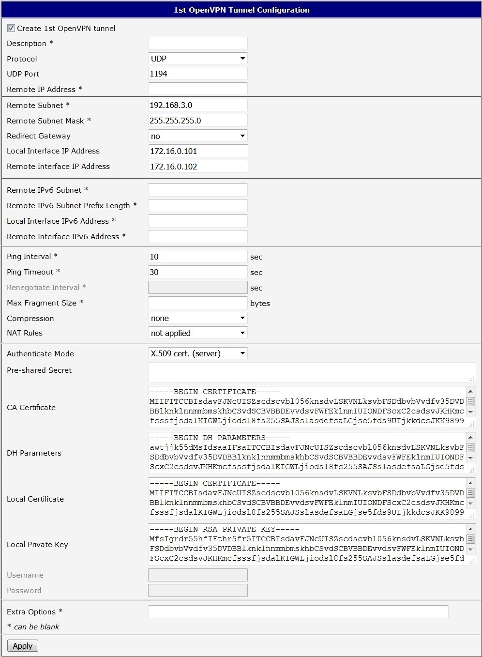
Task: Click Remote Interface IPv6 Address field
Action: 197,236
